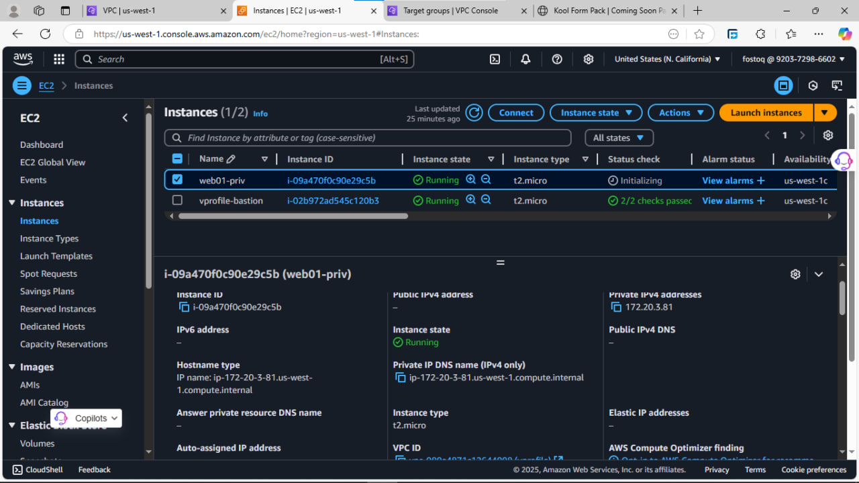Open the EC2 Dashboard link

pos(42,144)
